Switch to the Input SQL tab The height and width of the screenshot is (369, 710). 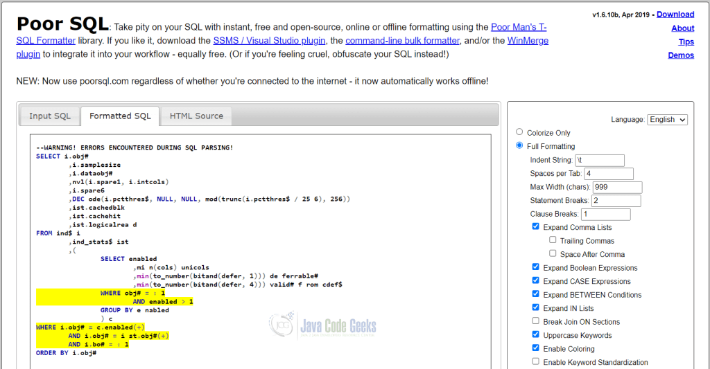tap(50, 116)
